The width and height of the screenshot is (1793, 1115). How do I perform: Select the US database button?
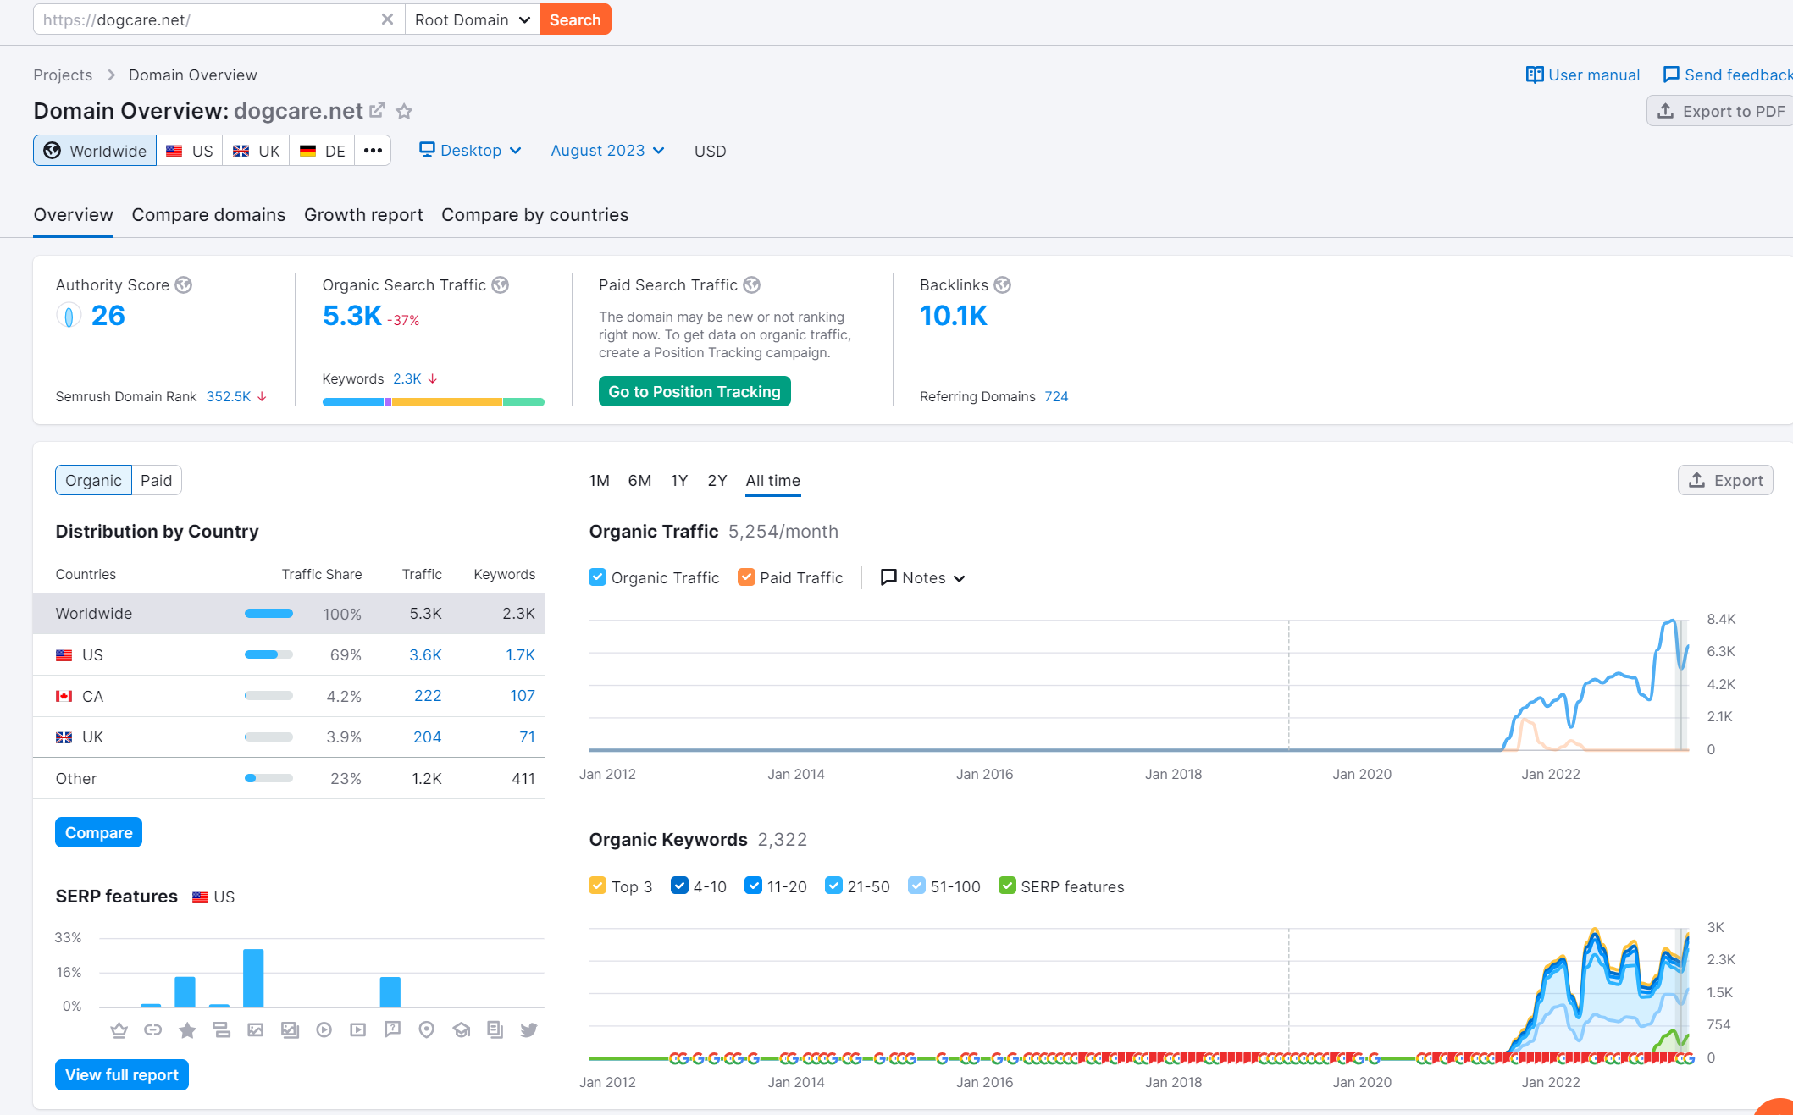pyautogui.click(x=190, y=151)
